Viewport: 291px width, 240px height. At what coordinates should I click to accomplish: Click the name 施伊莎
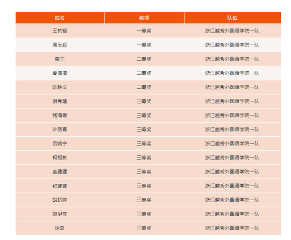tap(60, 214)
